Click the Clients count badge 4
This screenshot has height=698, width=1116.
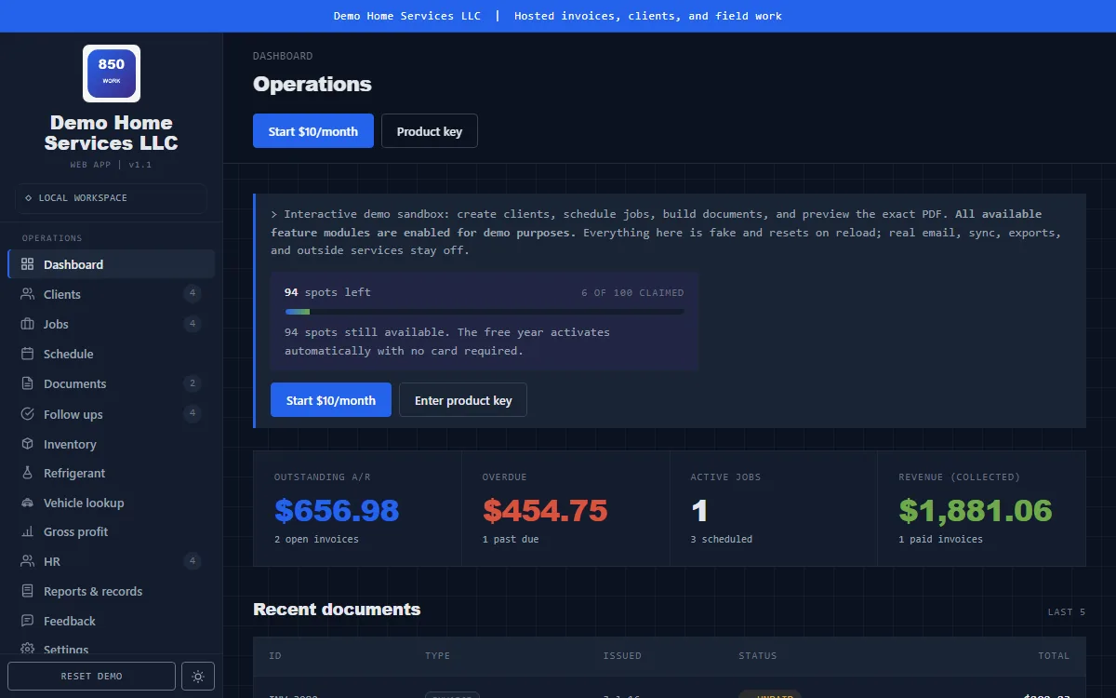point(193,294)
